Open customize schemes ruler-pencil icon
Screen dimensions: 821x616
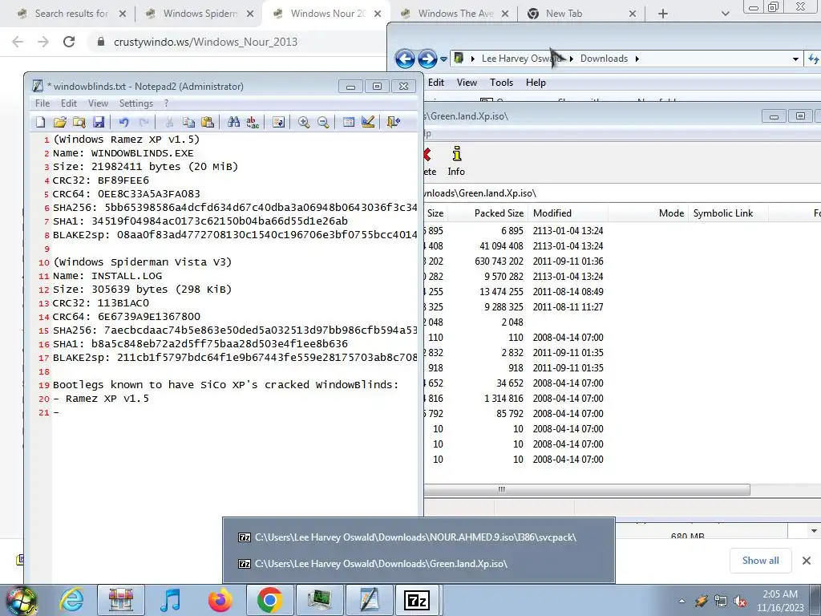click(368, 122)
